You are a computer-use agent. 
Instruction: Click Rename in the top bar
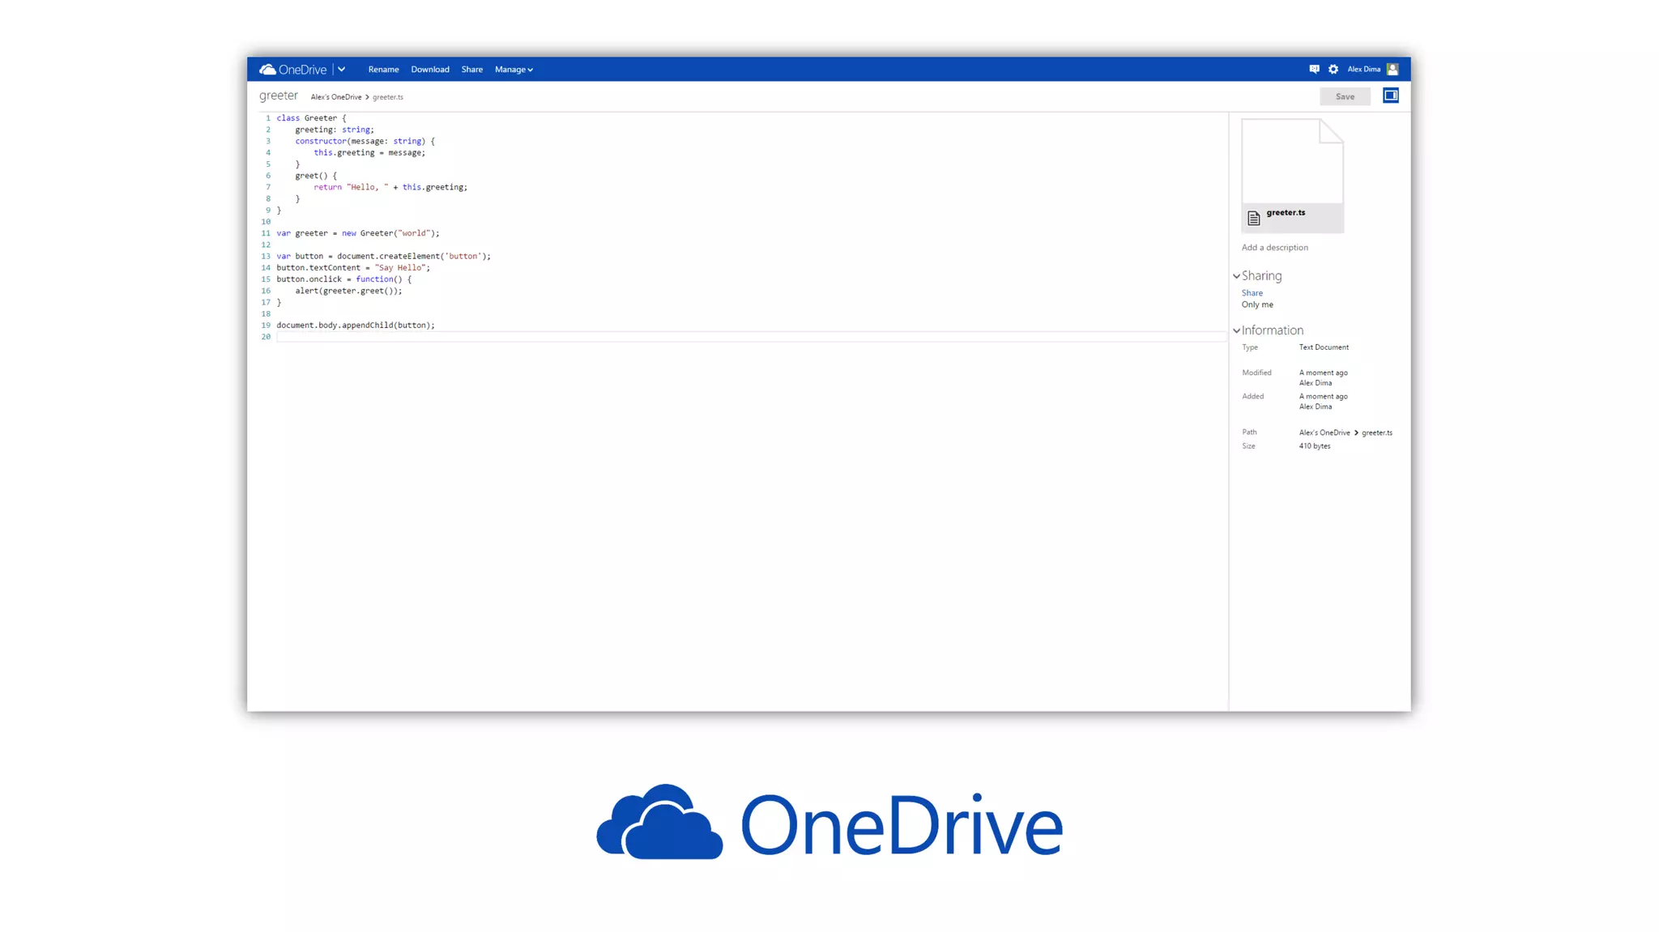click(x=383, y=70)
